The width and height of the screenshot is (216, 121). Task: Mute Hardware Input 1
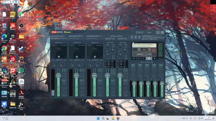click(x=64, y=95)
